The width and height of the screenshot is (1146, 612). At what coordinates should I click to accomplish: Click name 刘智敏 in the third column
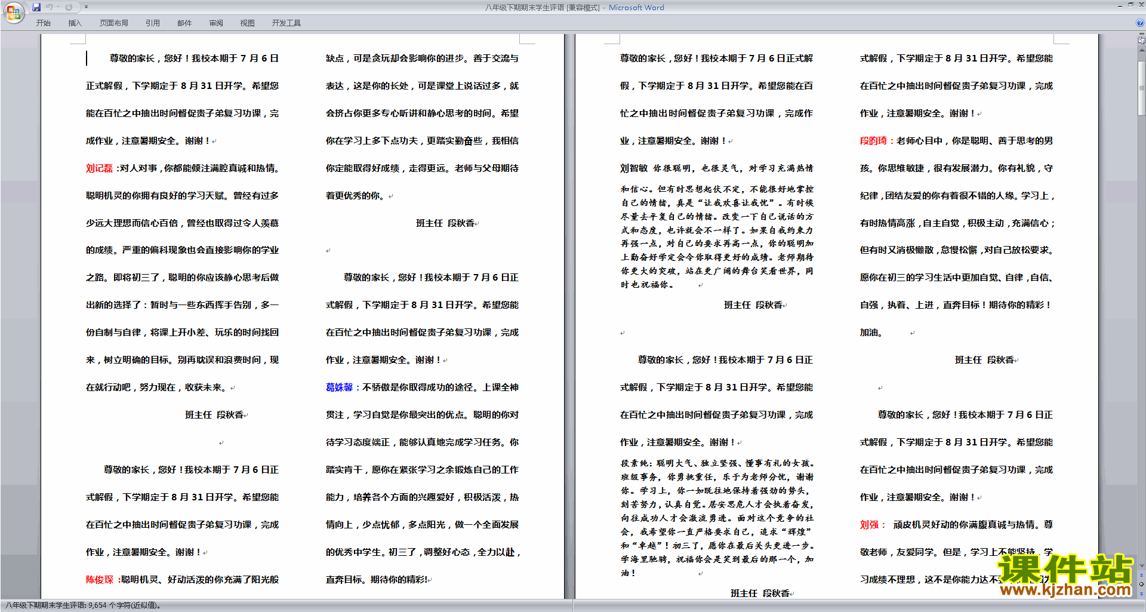(634, 168)
